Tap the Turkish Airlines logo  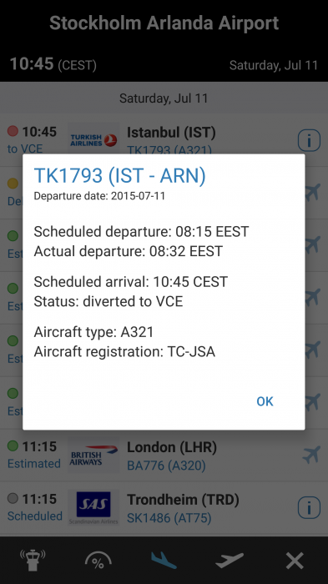(93, 140)
